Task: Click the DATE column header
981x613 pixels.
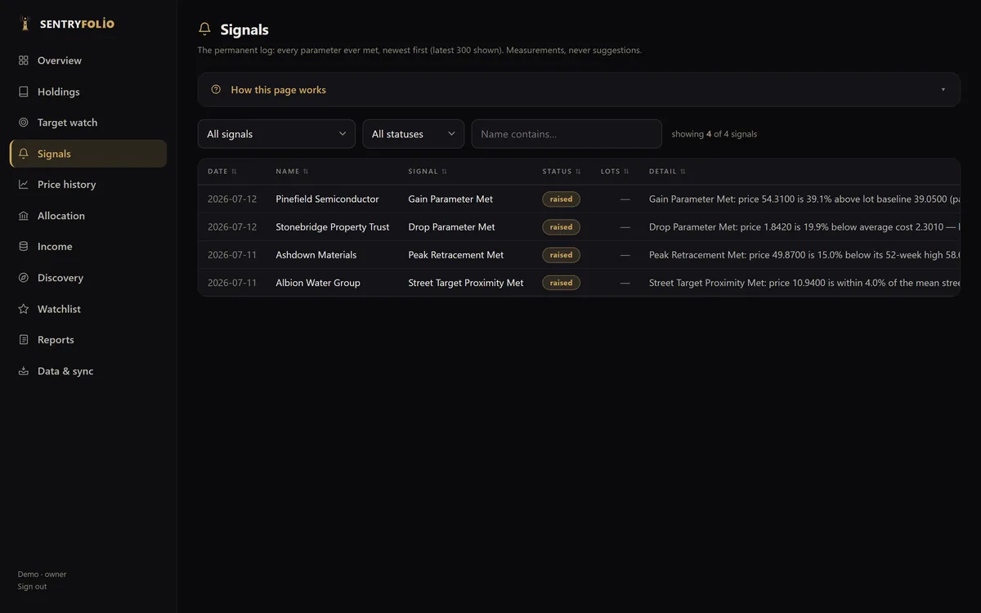Action: [222, 172]
